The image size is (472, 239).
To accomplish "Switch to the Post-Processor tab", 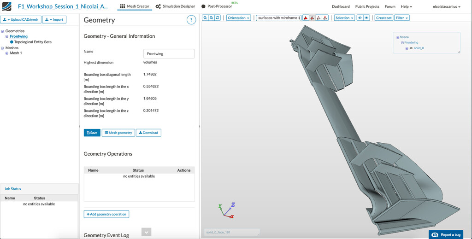I will (217, 6).
